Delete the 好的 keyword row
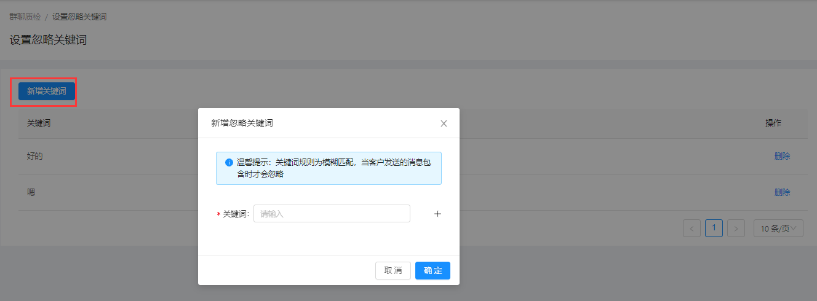Image resolution: width=817 pixels, height=301 pixels. (x=782, y=156)
